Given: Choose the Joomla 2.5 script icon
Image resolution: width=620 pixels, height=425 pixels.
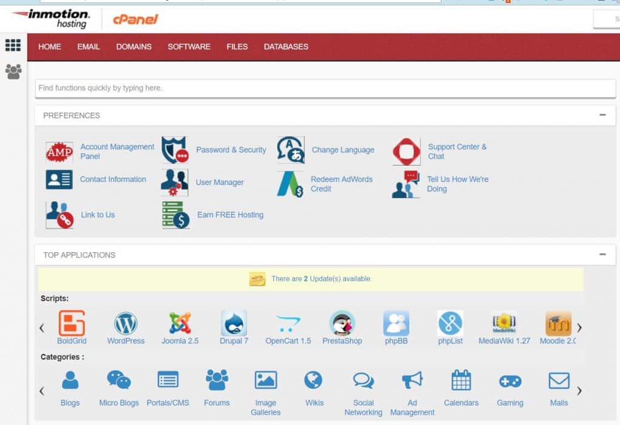Looking at the screenshot, I should 180,323.
